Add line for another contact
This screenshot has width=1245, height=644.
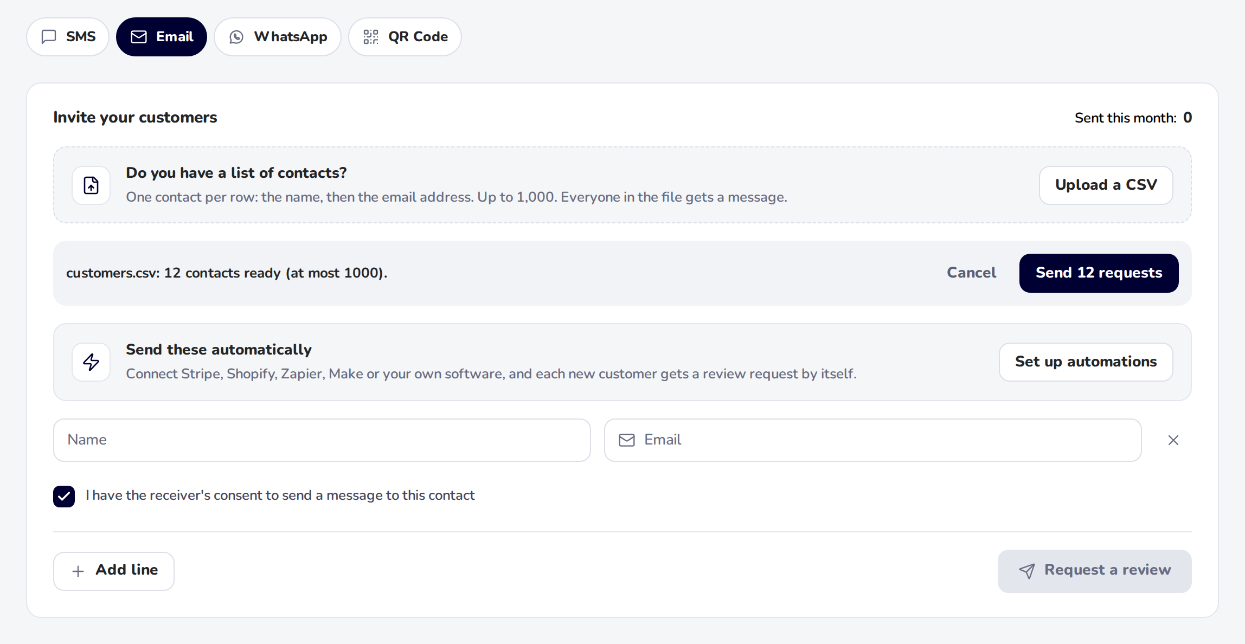coord(114,571)
